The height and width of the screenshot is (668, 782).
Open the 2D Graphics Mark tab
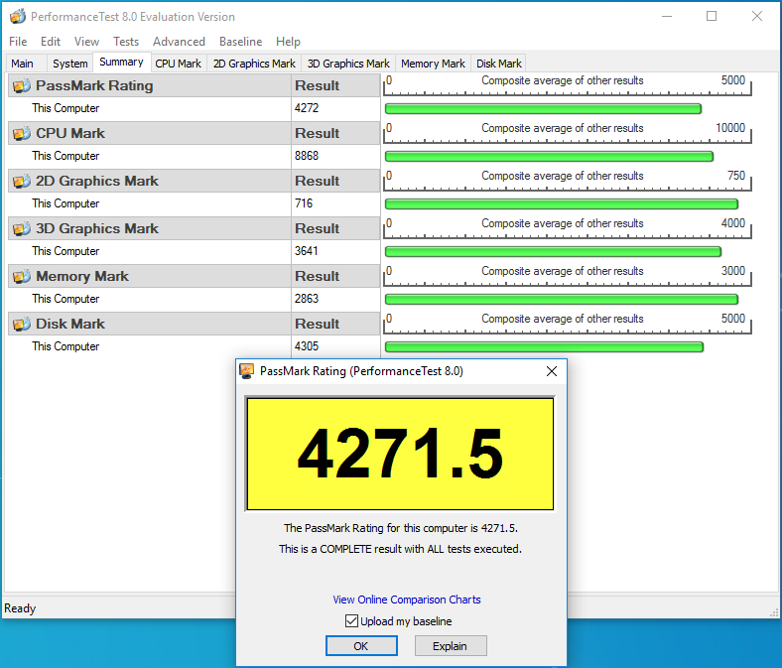point(254,64)
